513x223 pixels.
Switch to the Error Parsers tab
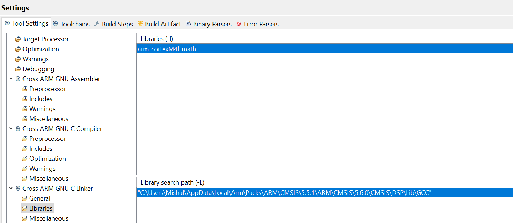(257, 24)
